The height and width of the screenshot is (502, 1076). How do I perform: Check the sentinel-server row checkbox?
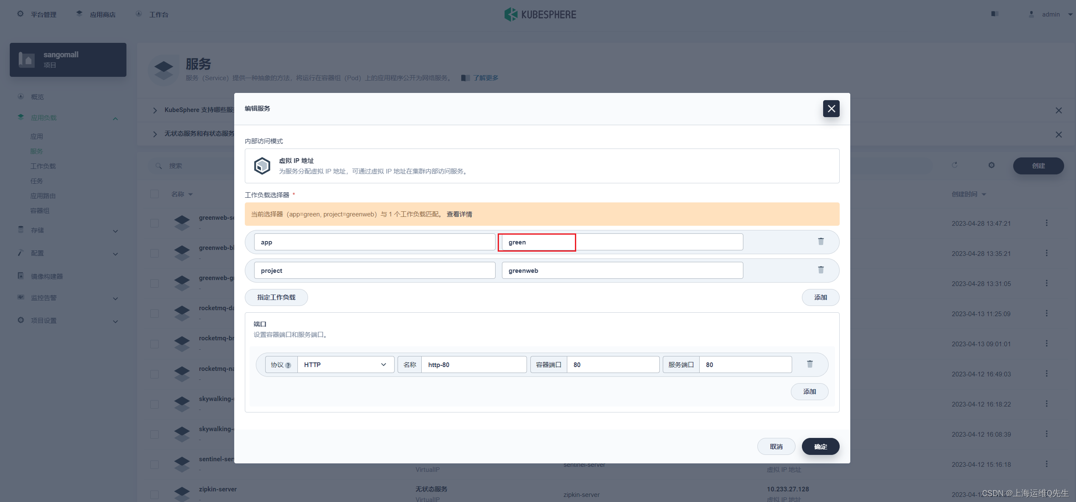click(x=154, y=464)
